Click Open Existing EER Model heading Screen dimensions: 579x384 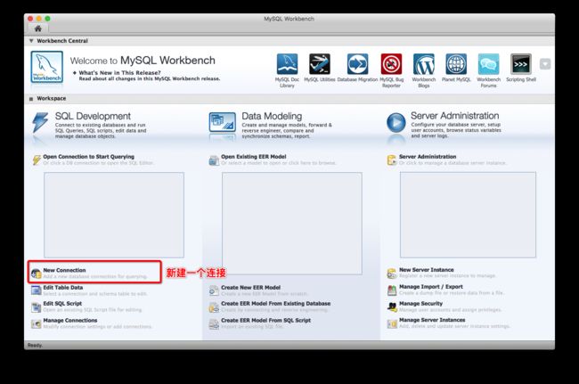(254, 157)
